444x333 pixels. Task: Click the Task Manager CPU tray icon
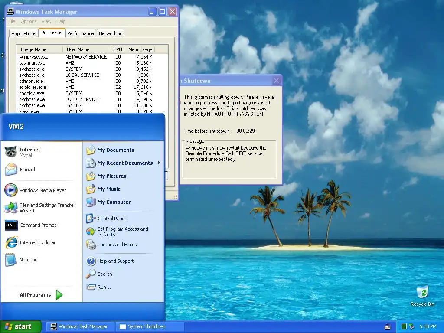[x=404, y=326]
